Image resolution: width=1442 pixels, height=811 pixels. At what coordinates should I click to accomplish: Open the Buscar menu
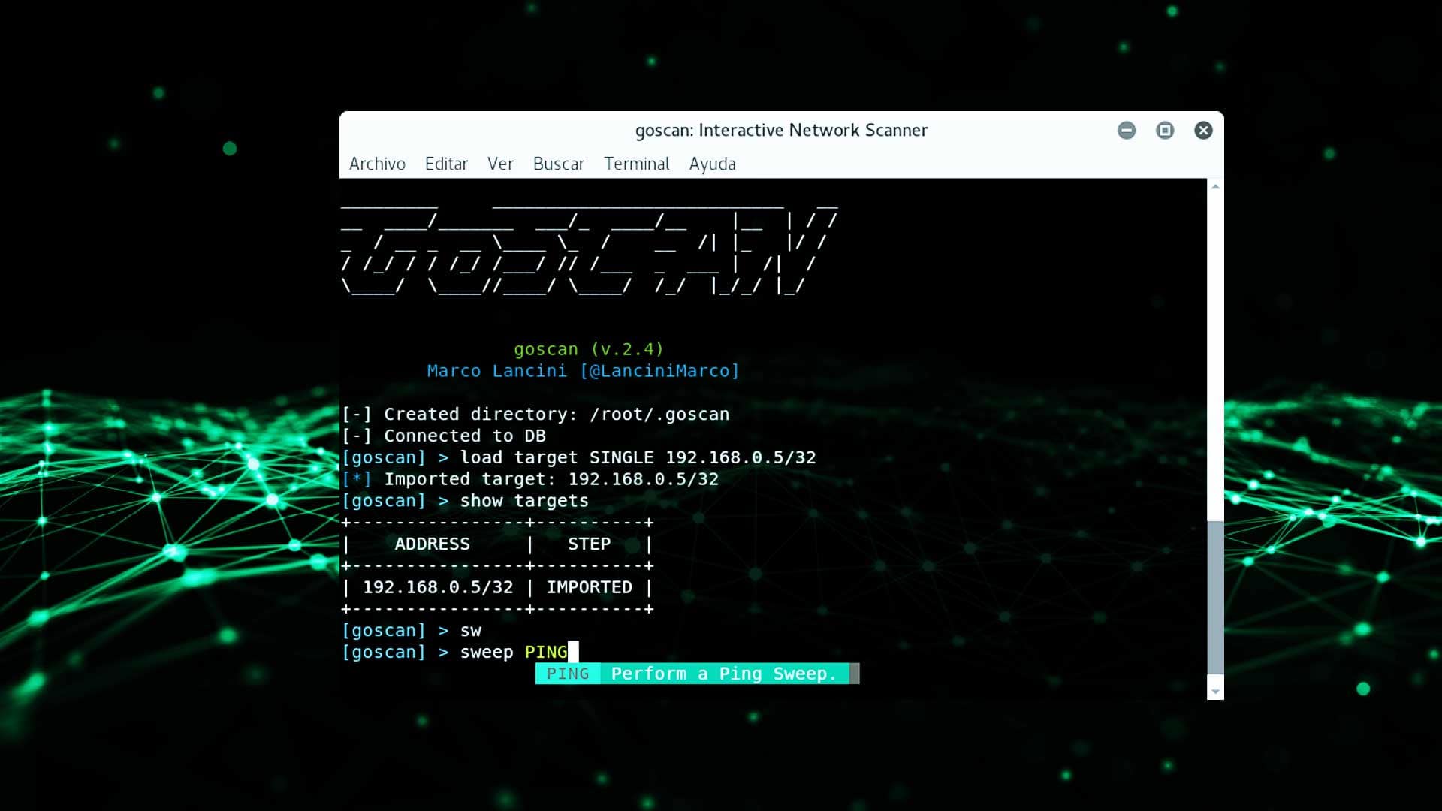558,164
